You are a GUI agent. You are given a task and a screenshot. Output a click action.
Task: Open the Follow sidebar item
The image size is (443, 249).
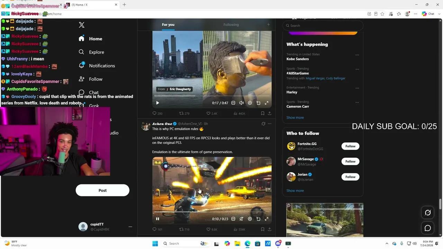(x=90, y=79)
